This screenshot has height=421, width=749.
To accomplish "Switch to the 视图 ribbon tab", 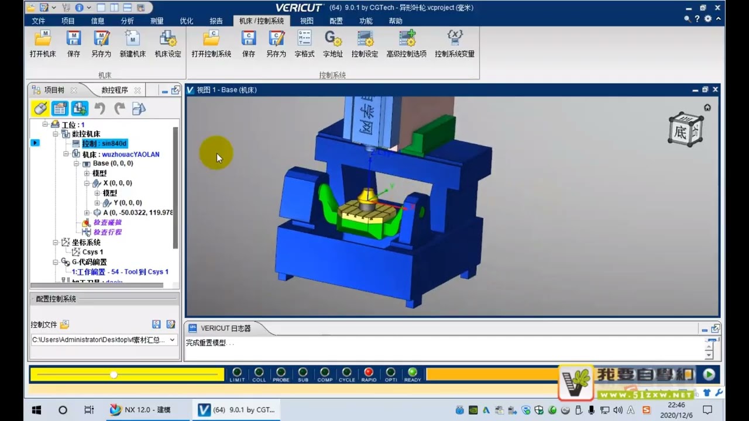I will 307,21.
